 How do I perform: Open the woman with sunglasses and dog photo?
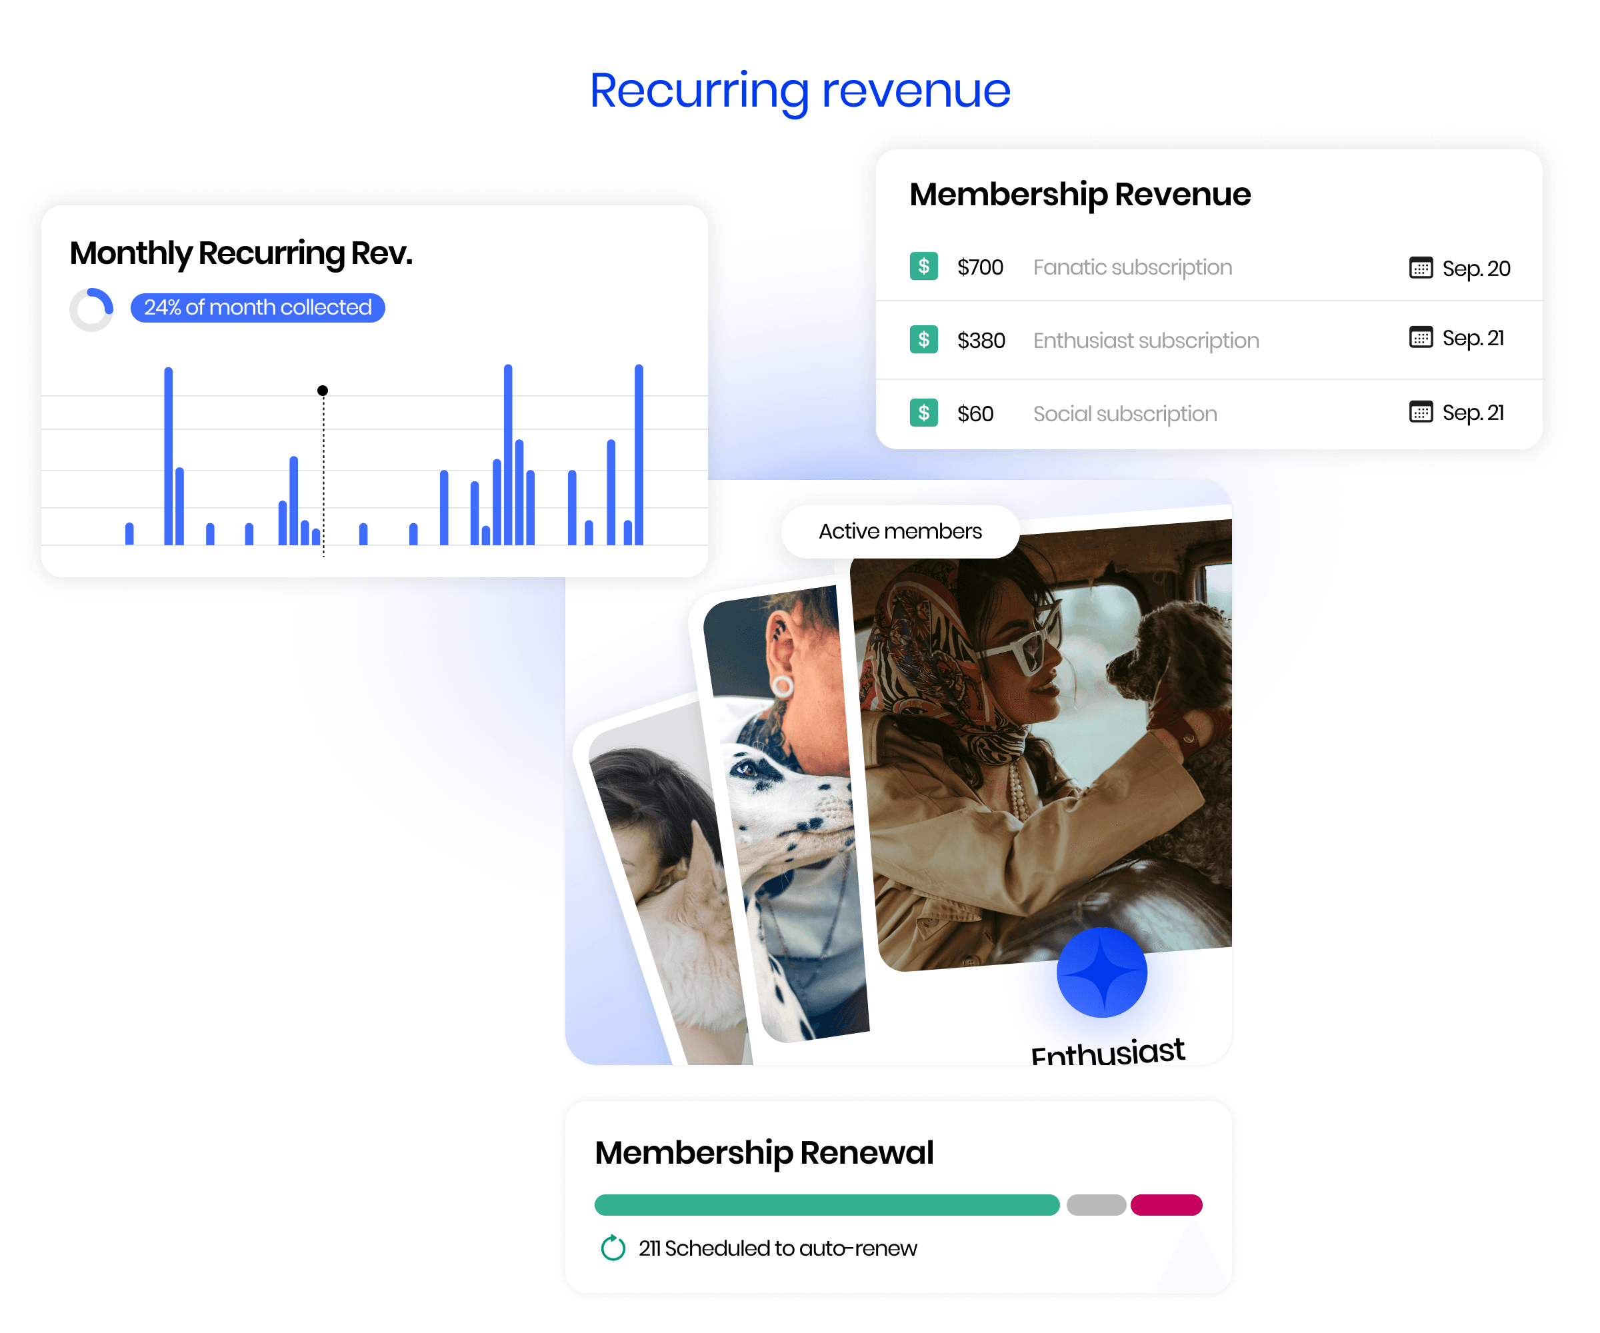[1044, 746]
